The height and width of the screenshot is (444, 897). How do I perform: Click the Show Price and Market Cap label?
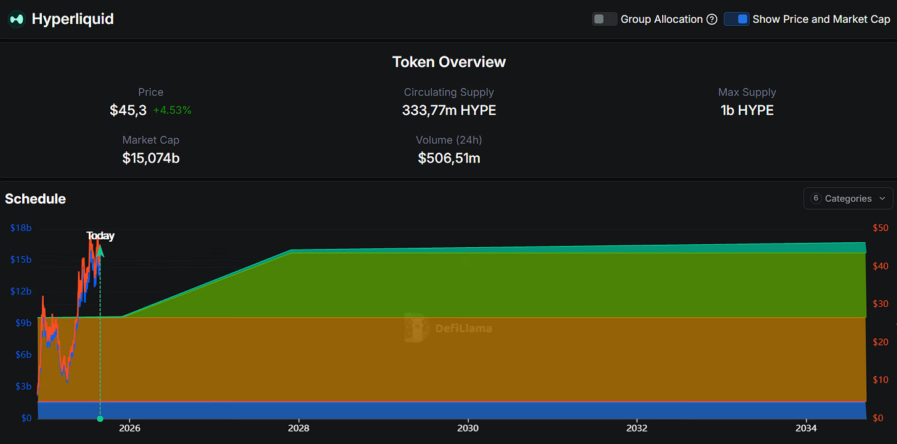point(821,19)
